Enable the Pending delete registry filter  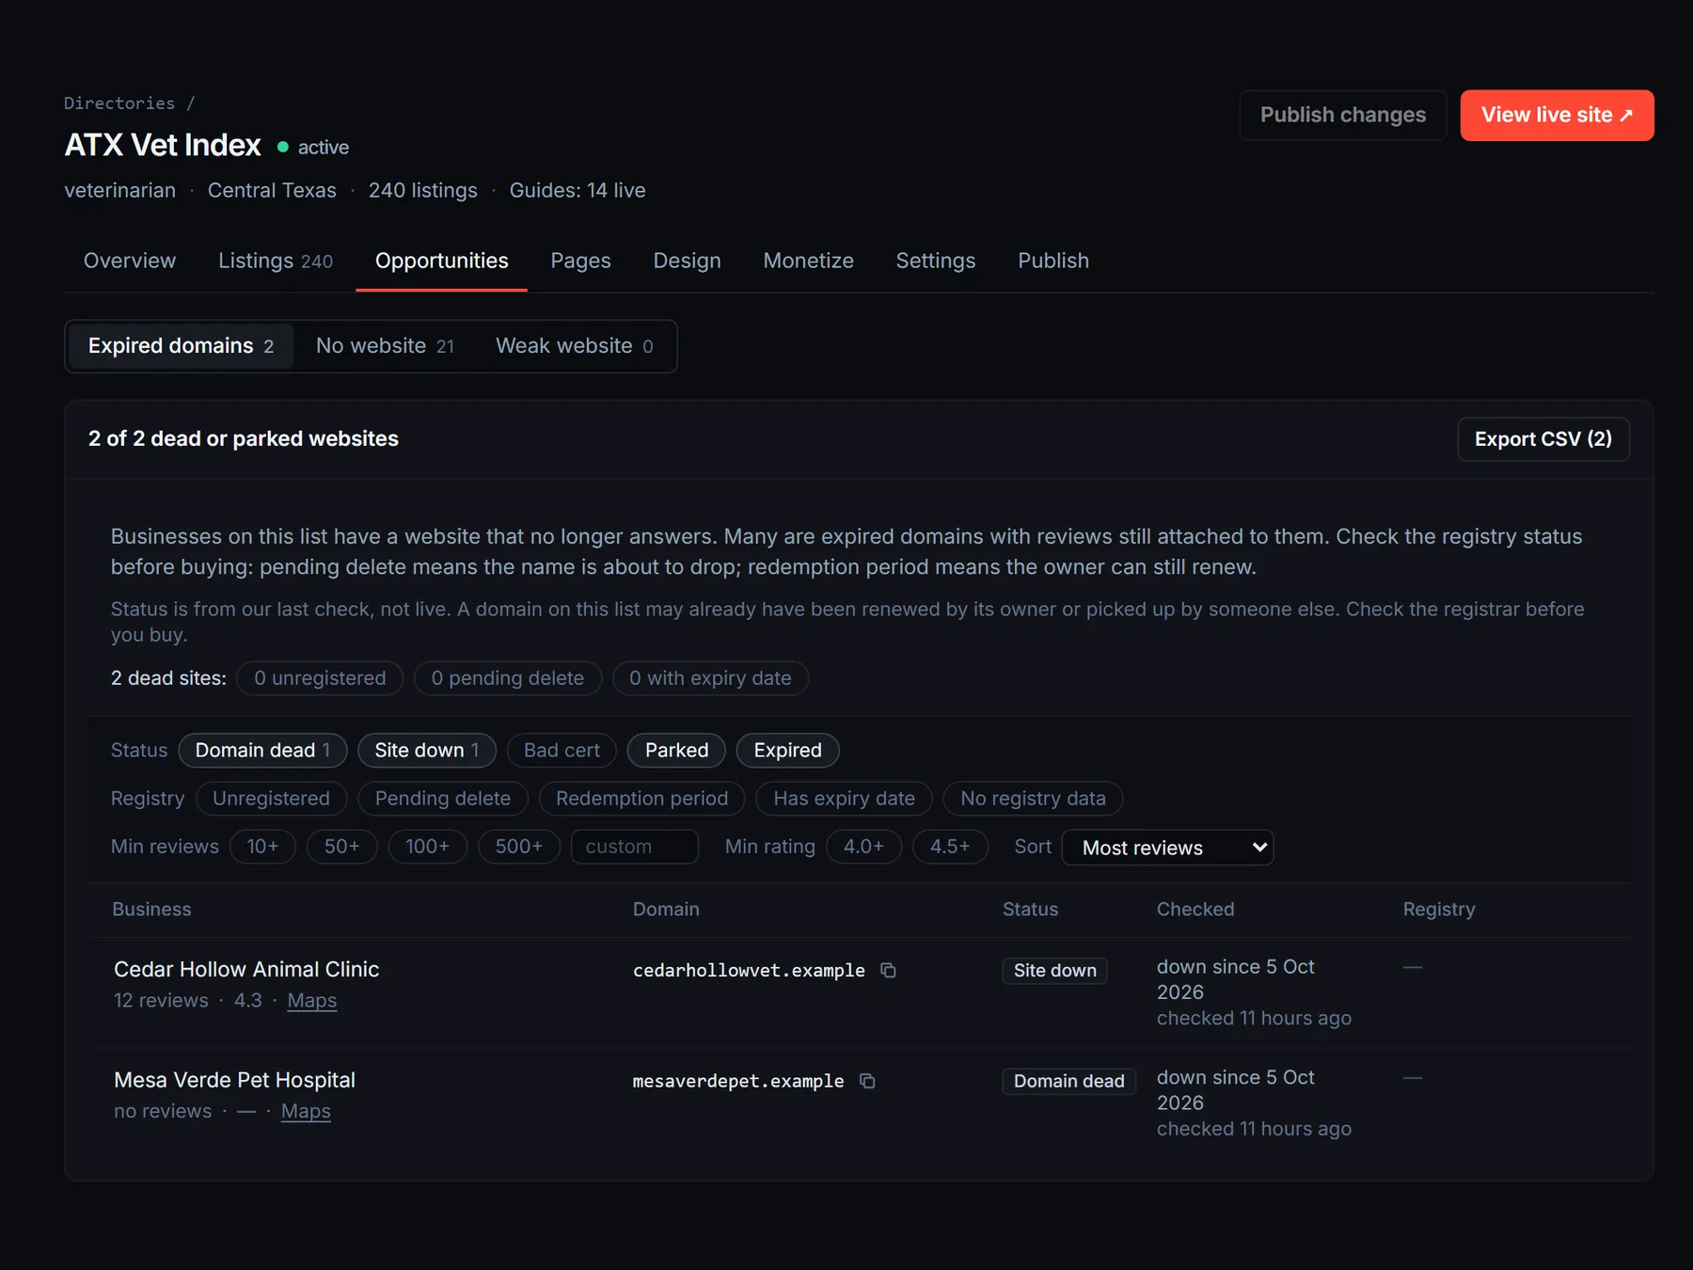[x=443, y=798]
